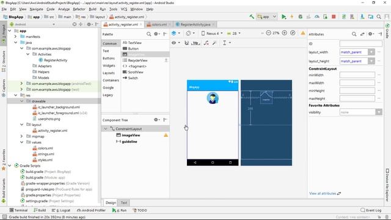Viewport: 391px width, 220px height.
Task: Search the Palette with magnifier icon
Action: [x=148, y=34]
